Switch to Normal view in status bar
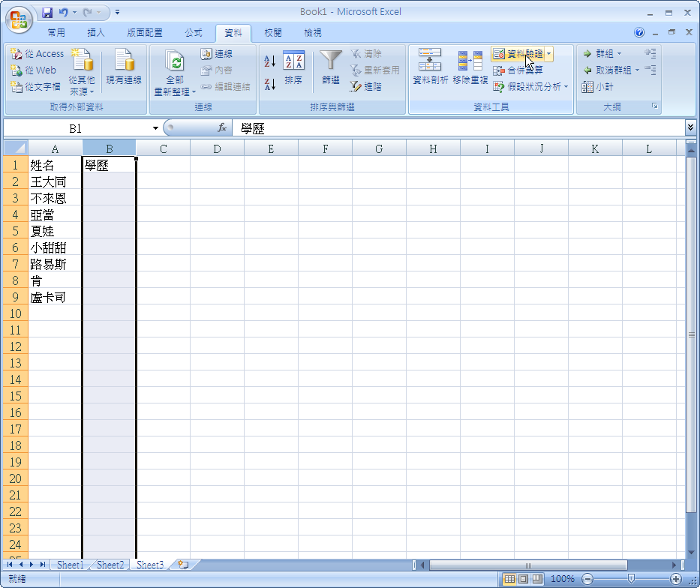The height and width of the screenshot is (588, 700). (x=509, y=579)
